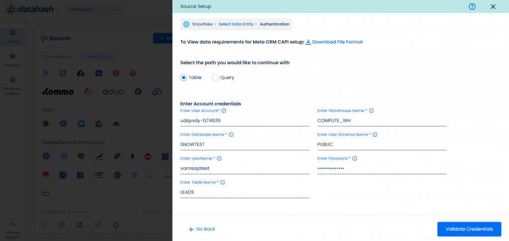Open Manage Account in the sidebar

(12, 230)
